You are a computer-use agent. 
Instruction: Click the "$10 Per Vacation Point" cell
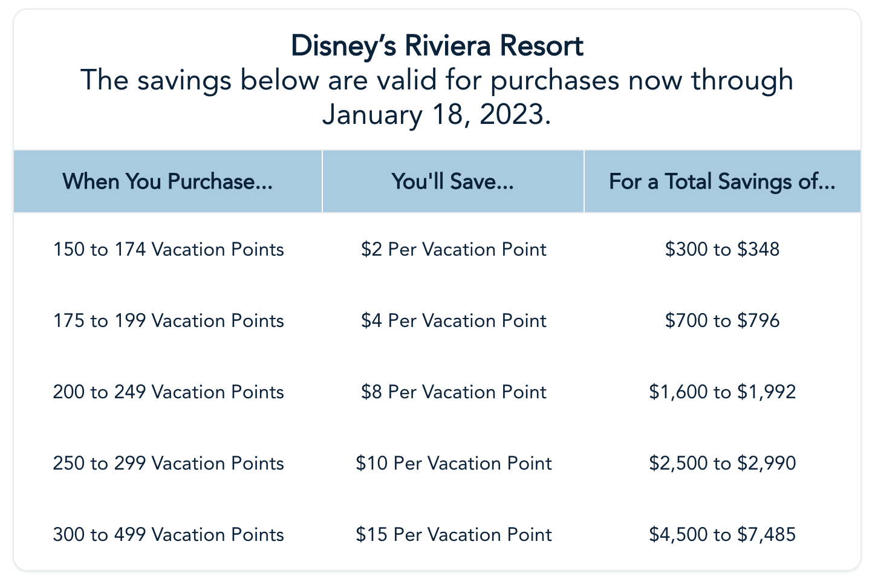pyautogui.click(x=454, y=463)
